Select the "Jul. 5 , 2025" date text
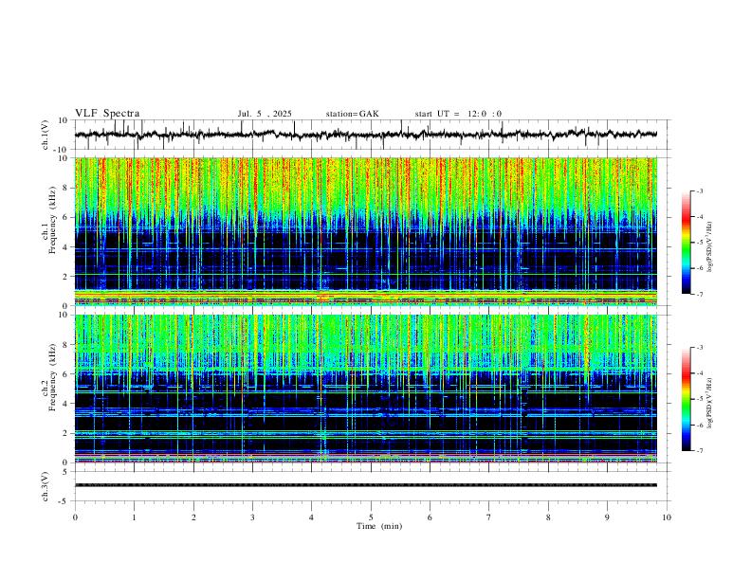Screen dimensions: 751x580 (x=265, y=114)
